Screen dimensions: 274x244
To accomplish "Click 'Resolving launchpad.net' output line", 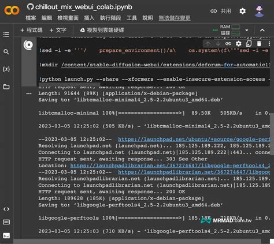I will (x=154, y=146).
